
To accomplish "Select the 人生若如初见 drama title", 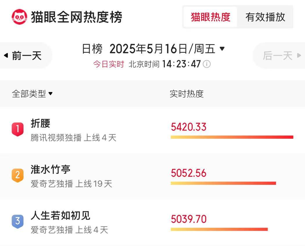I will tap(60, 215).
